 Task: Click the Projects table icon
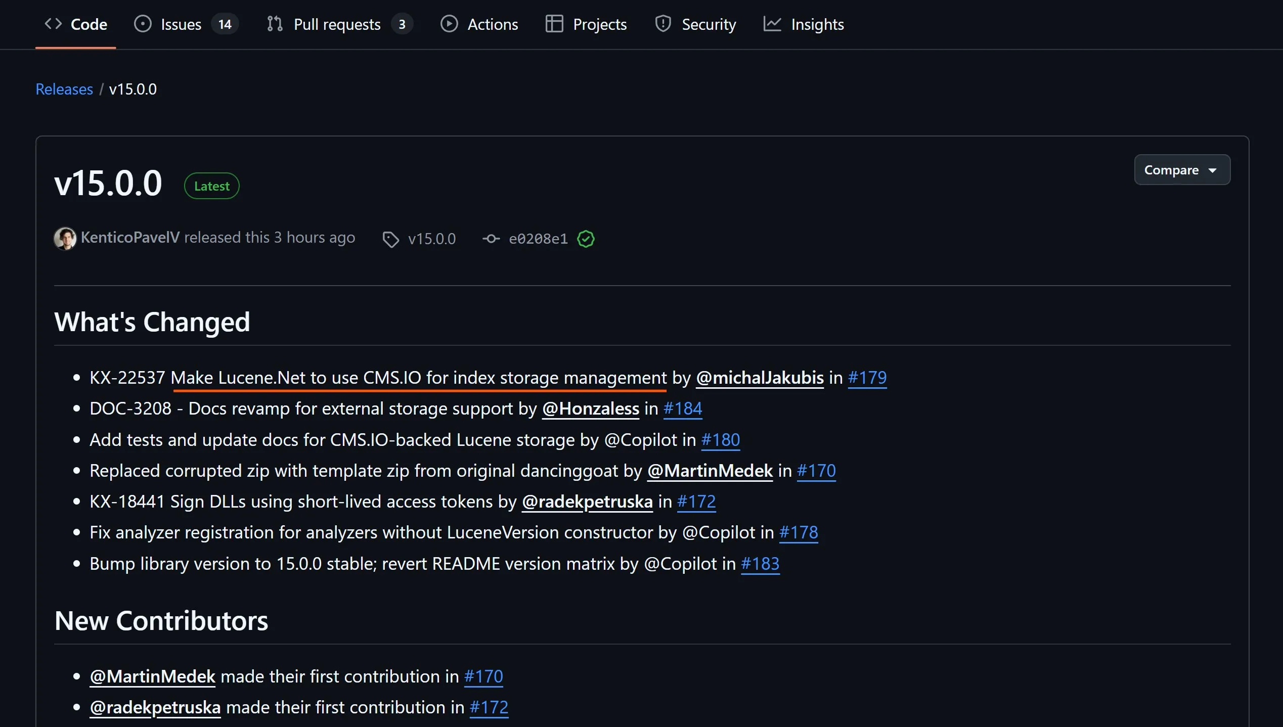[554, 24]
